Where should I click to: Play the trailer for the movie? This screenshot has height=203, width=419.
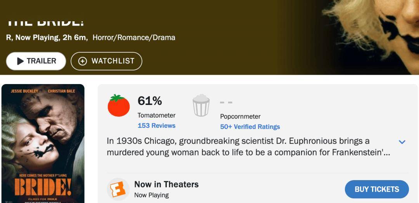pos(36,61)
